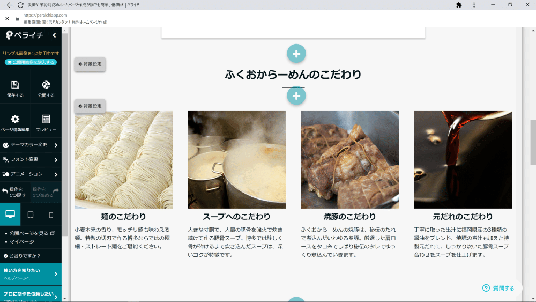
Task: Collapse the Peraichi sidebar with the chevron
Action: pos(54,35)
